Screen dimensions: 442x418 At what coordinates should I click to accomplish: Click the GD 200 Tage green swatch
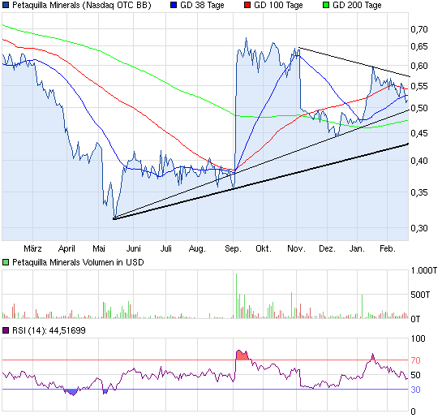326,5
